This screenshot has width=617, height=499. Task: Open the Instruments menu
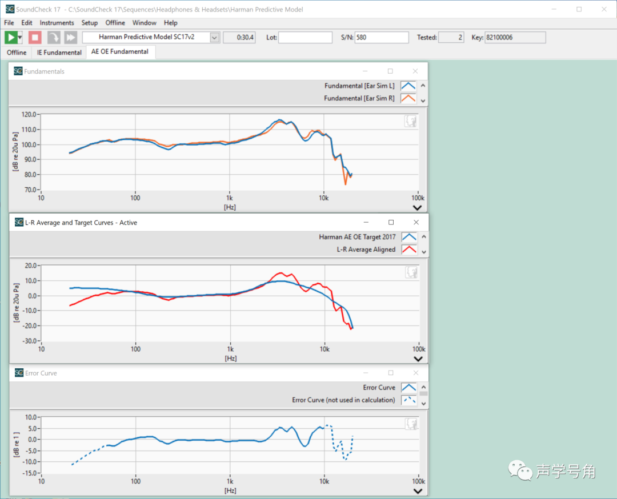tap(57, 23)
